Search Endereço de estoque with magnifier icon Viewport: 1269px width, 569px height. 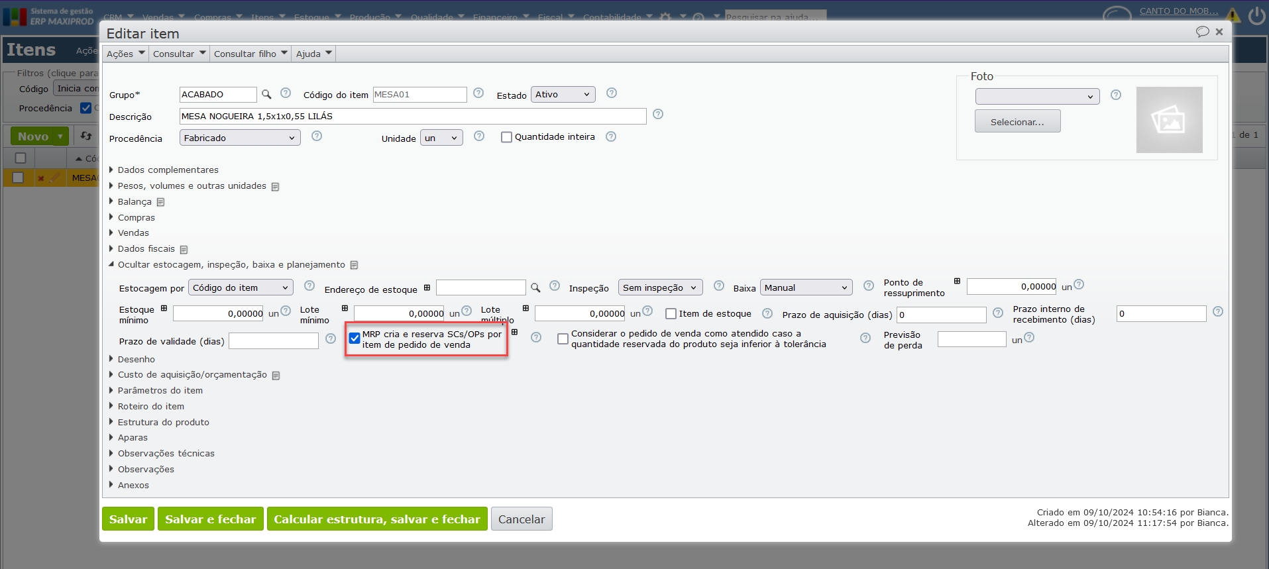[x=535, y=287]
